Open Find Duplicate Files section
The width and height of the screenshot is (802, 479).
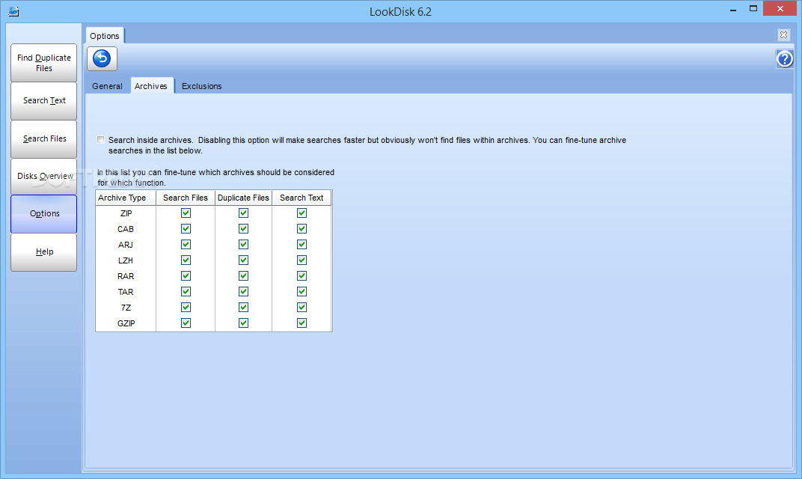click(44, 63)
